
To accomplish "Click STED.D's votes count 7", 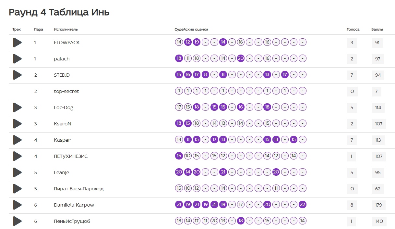I will coord(352,75).
